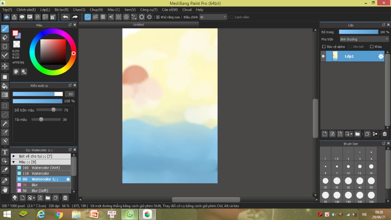Open the Bộ lọc(R) menu

(61, 10)
